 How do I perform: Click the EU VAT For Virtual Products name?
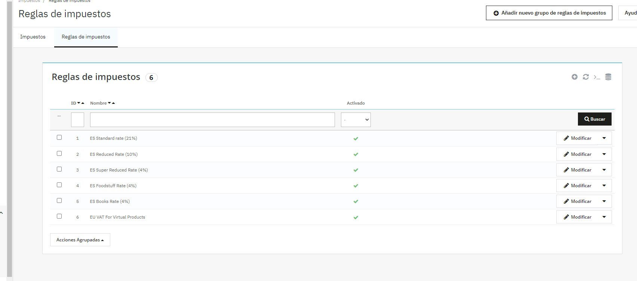(x=117, y=217)
